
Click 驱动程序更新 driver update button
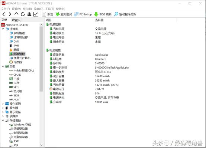[x=125, y=14]
